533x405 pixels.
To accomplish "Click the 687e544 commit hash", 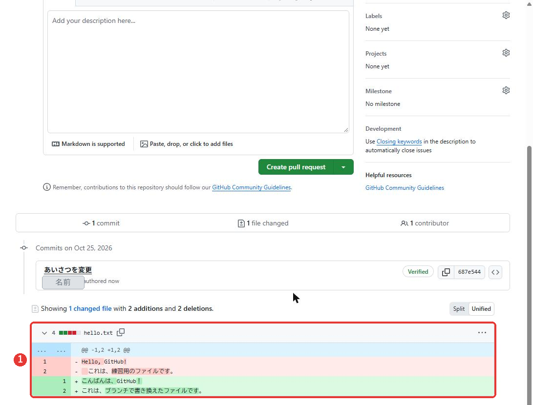I will point(469,272).
